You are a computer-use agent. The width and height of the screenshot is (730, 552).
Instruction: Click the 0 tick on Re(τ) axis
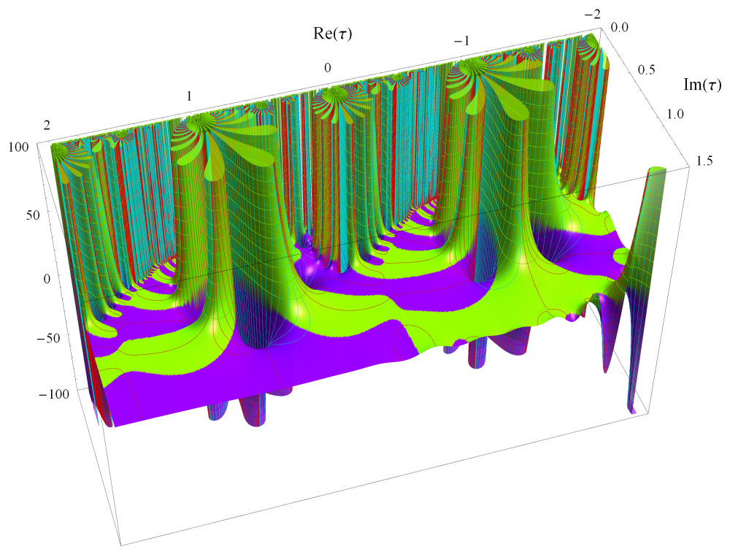click(x=328, y=67)
